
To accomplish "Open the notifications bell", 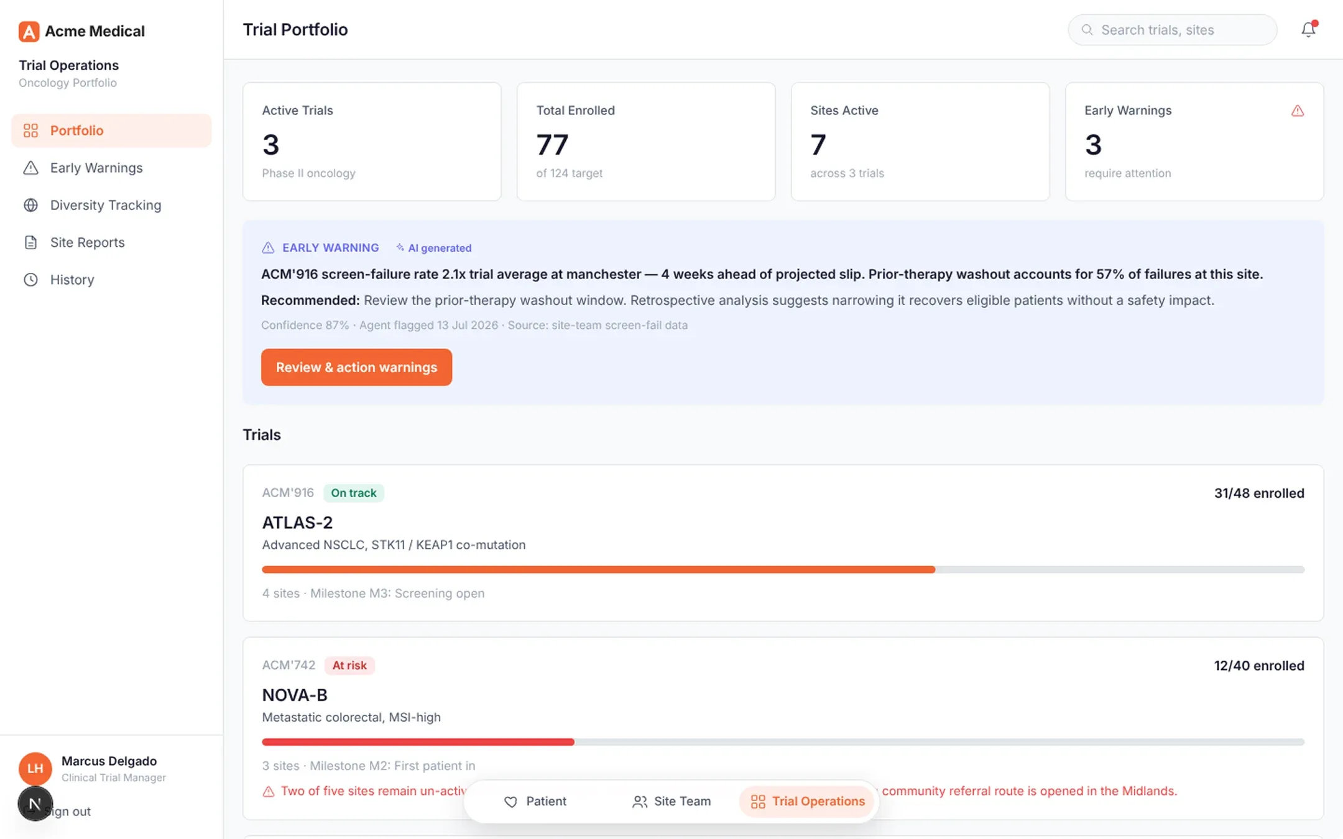I will pyautogui.click(x=1308, y=29).
